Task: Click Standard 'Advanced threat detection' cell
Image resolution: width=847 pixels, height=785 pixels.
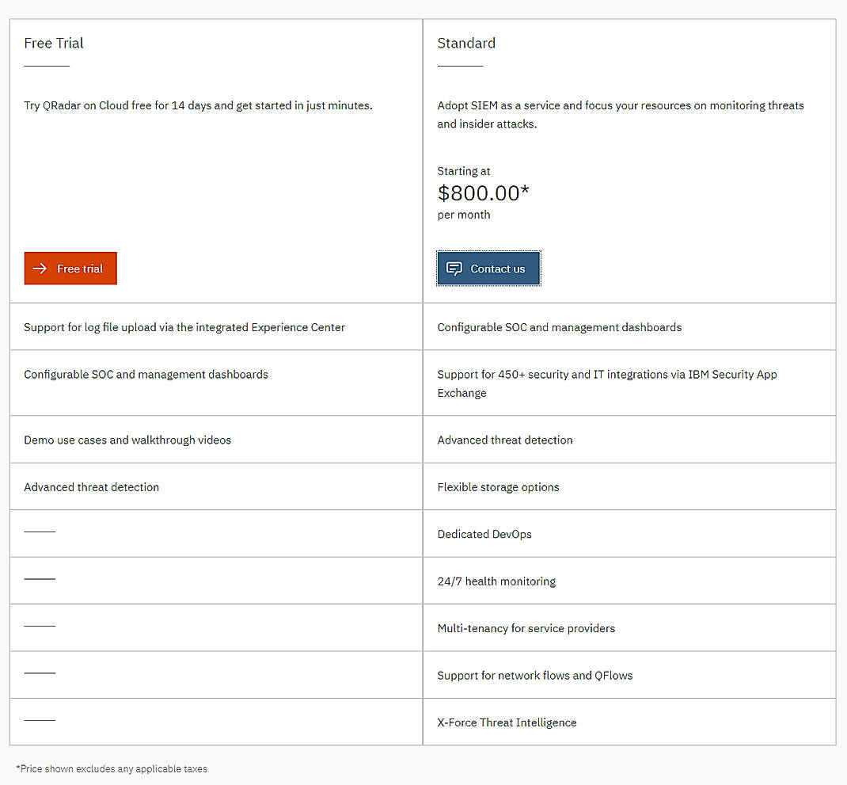Action: point(629,440)
